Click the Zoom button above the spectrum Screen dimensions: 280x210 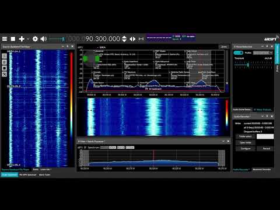[224, 47]
